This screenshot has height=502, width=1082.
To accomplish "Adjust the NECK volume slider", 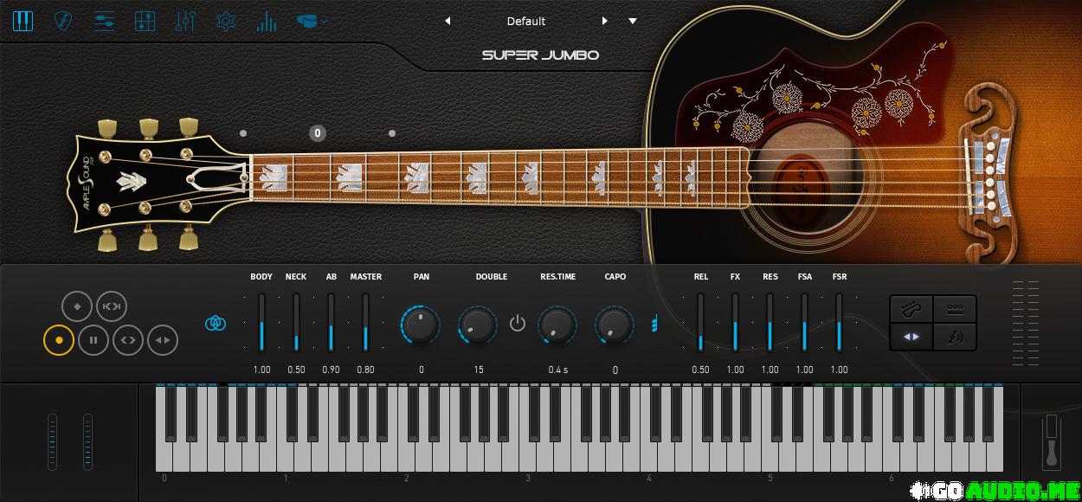I will [296, 322].
